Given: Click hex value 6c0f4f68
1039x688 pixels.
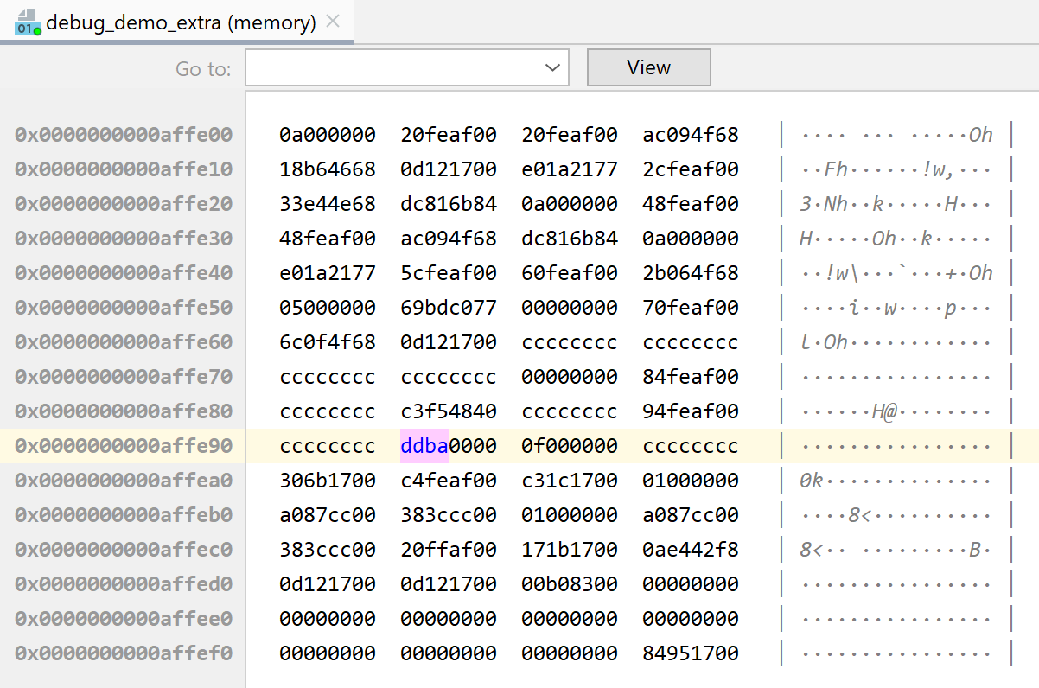Looking at the screenshot, I should pos(328,342).
